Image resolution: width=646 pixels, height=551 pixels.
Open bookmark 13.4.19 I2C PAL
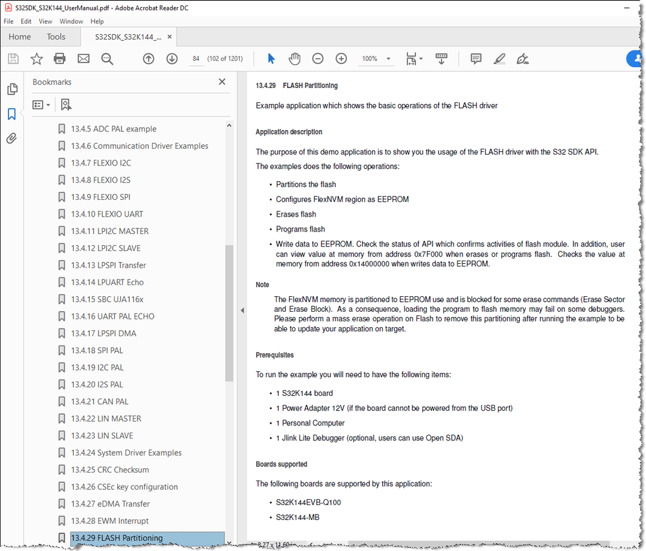point(97,367)
